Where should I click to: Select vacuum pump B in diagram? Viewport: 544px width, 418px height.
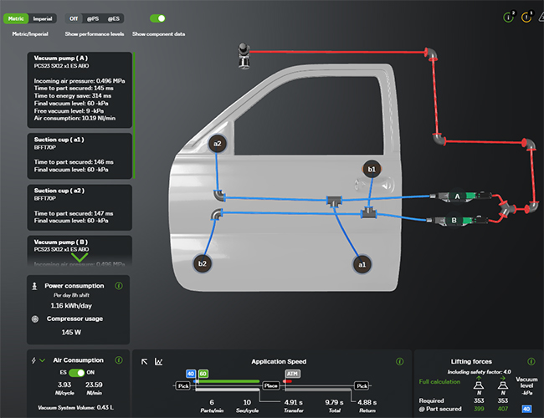pyautogui.click(x=454, y=220)
